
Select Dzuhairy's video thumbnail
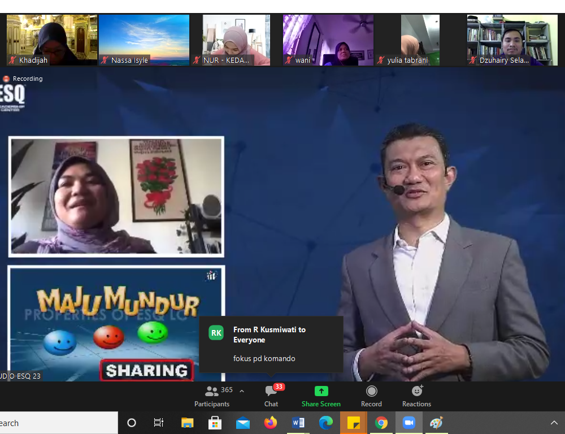[512, 40]
